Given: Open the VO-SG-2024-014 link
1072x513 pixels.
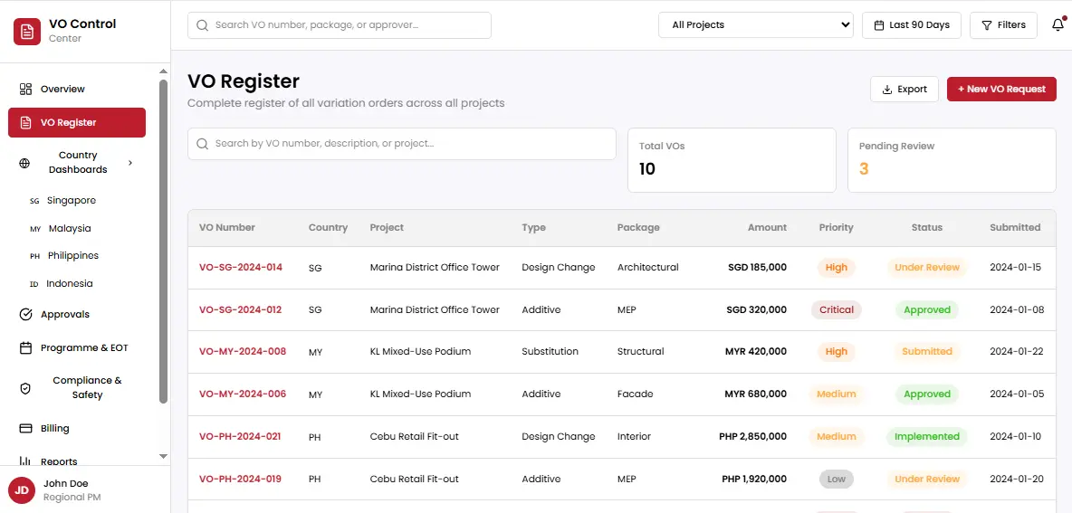Looking at the screenshot, I should point(241,268).
